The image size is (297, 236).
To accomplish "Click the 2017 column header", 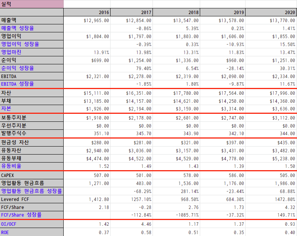I will coord(132,12).
